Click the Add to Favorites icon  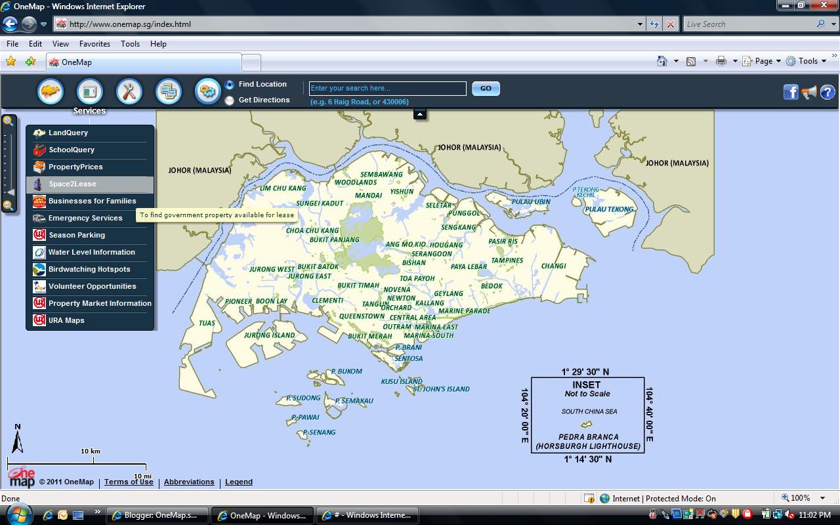[30, 62]
